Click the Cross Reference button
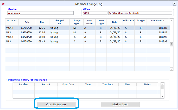178x110 pixels. (56, 104)
